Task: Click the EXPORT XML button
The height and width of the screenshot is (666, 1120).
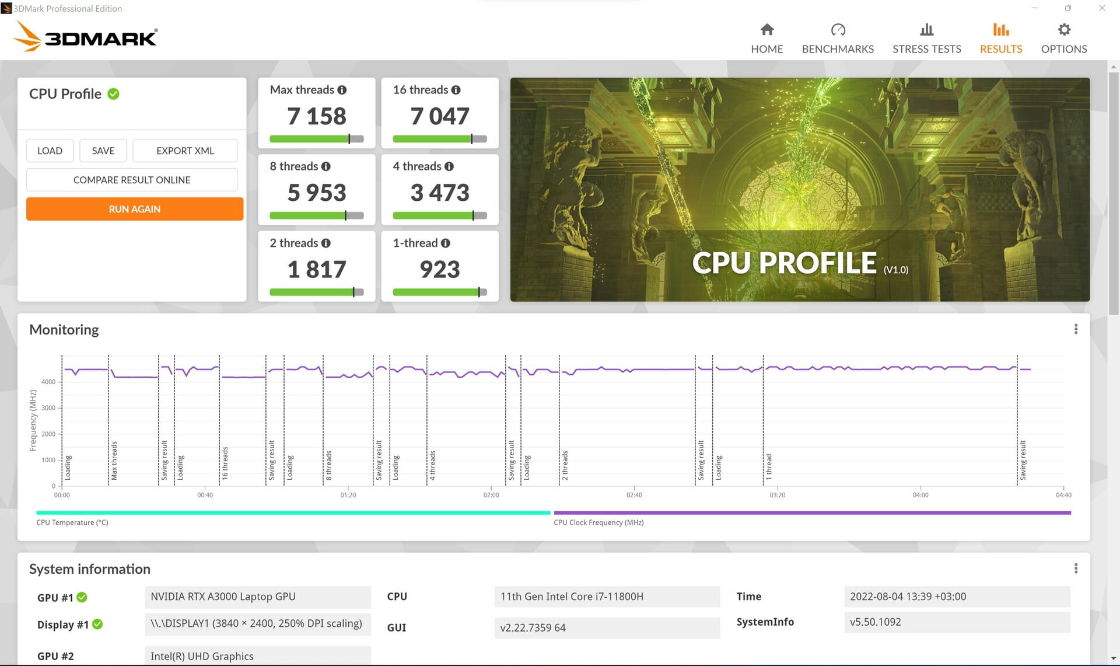Action: pyautogui.click(x=185, y=151)
